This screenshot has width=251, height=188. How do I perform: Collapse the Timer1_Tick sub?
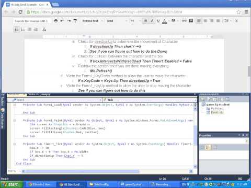[15, 144]
